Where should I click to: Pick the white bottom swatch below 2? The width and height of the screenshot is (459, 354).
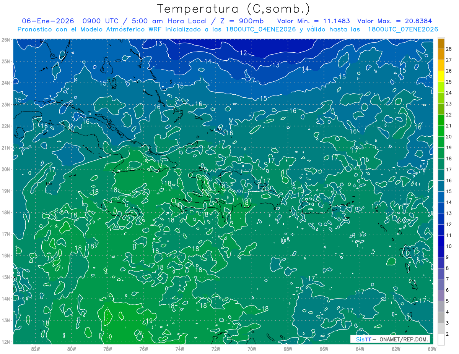tap(441, 339)
